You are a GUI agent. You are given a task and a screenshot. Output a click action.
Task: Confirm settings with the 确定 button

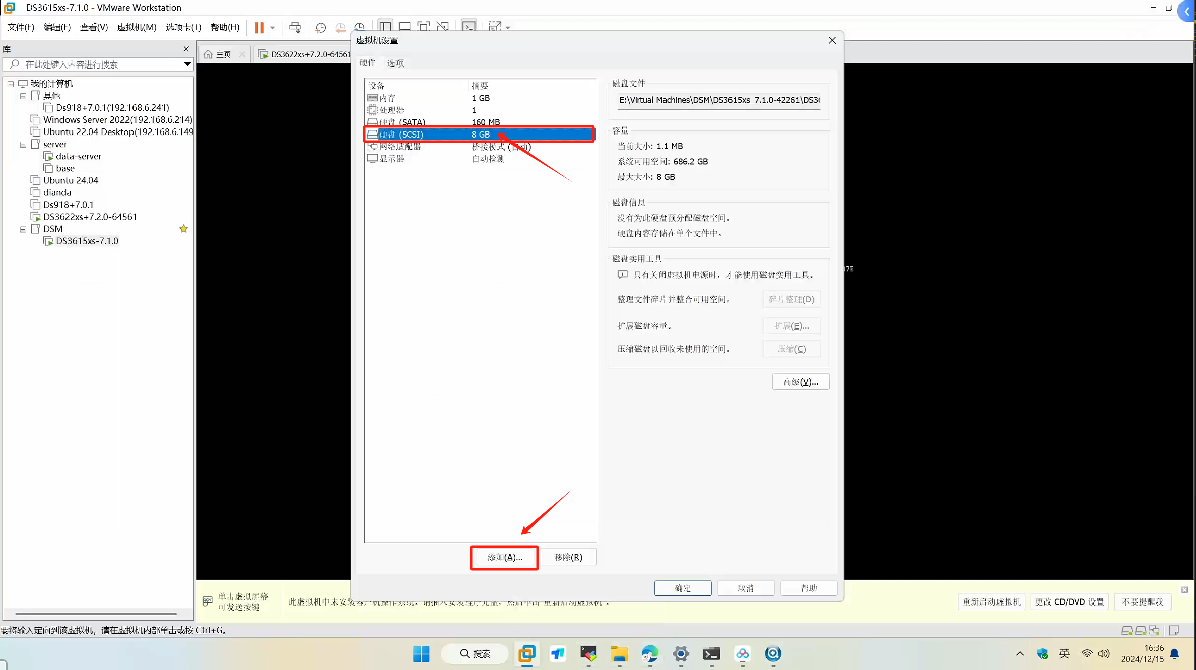[x=683, y=588]
